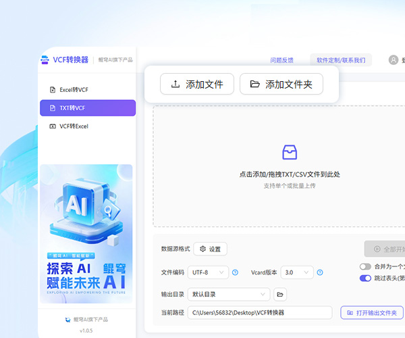Click the 添加文件夹 button
This screenshot has width=405, height=338.
tap(281, 84)
